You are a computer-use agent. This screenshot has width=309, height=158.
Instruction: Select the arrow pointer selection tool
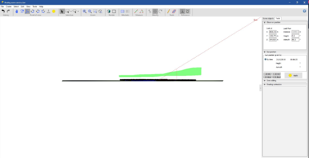tap(62, 11)
